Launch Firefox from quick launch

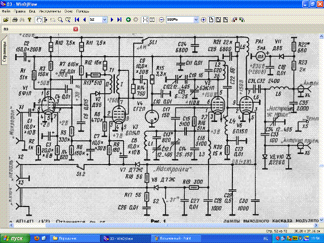point(37,238)
